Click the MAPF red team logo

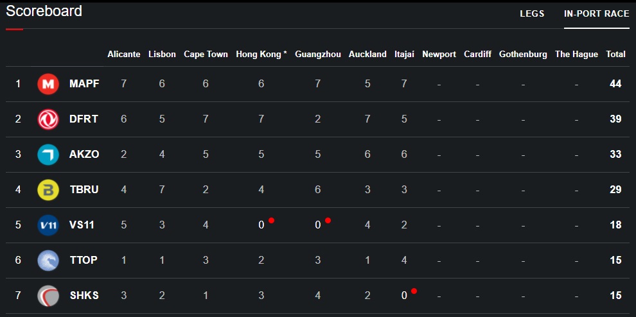pyautogui.click(x=48, y=84)
